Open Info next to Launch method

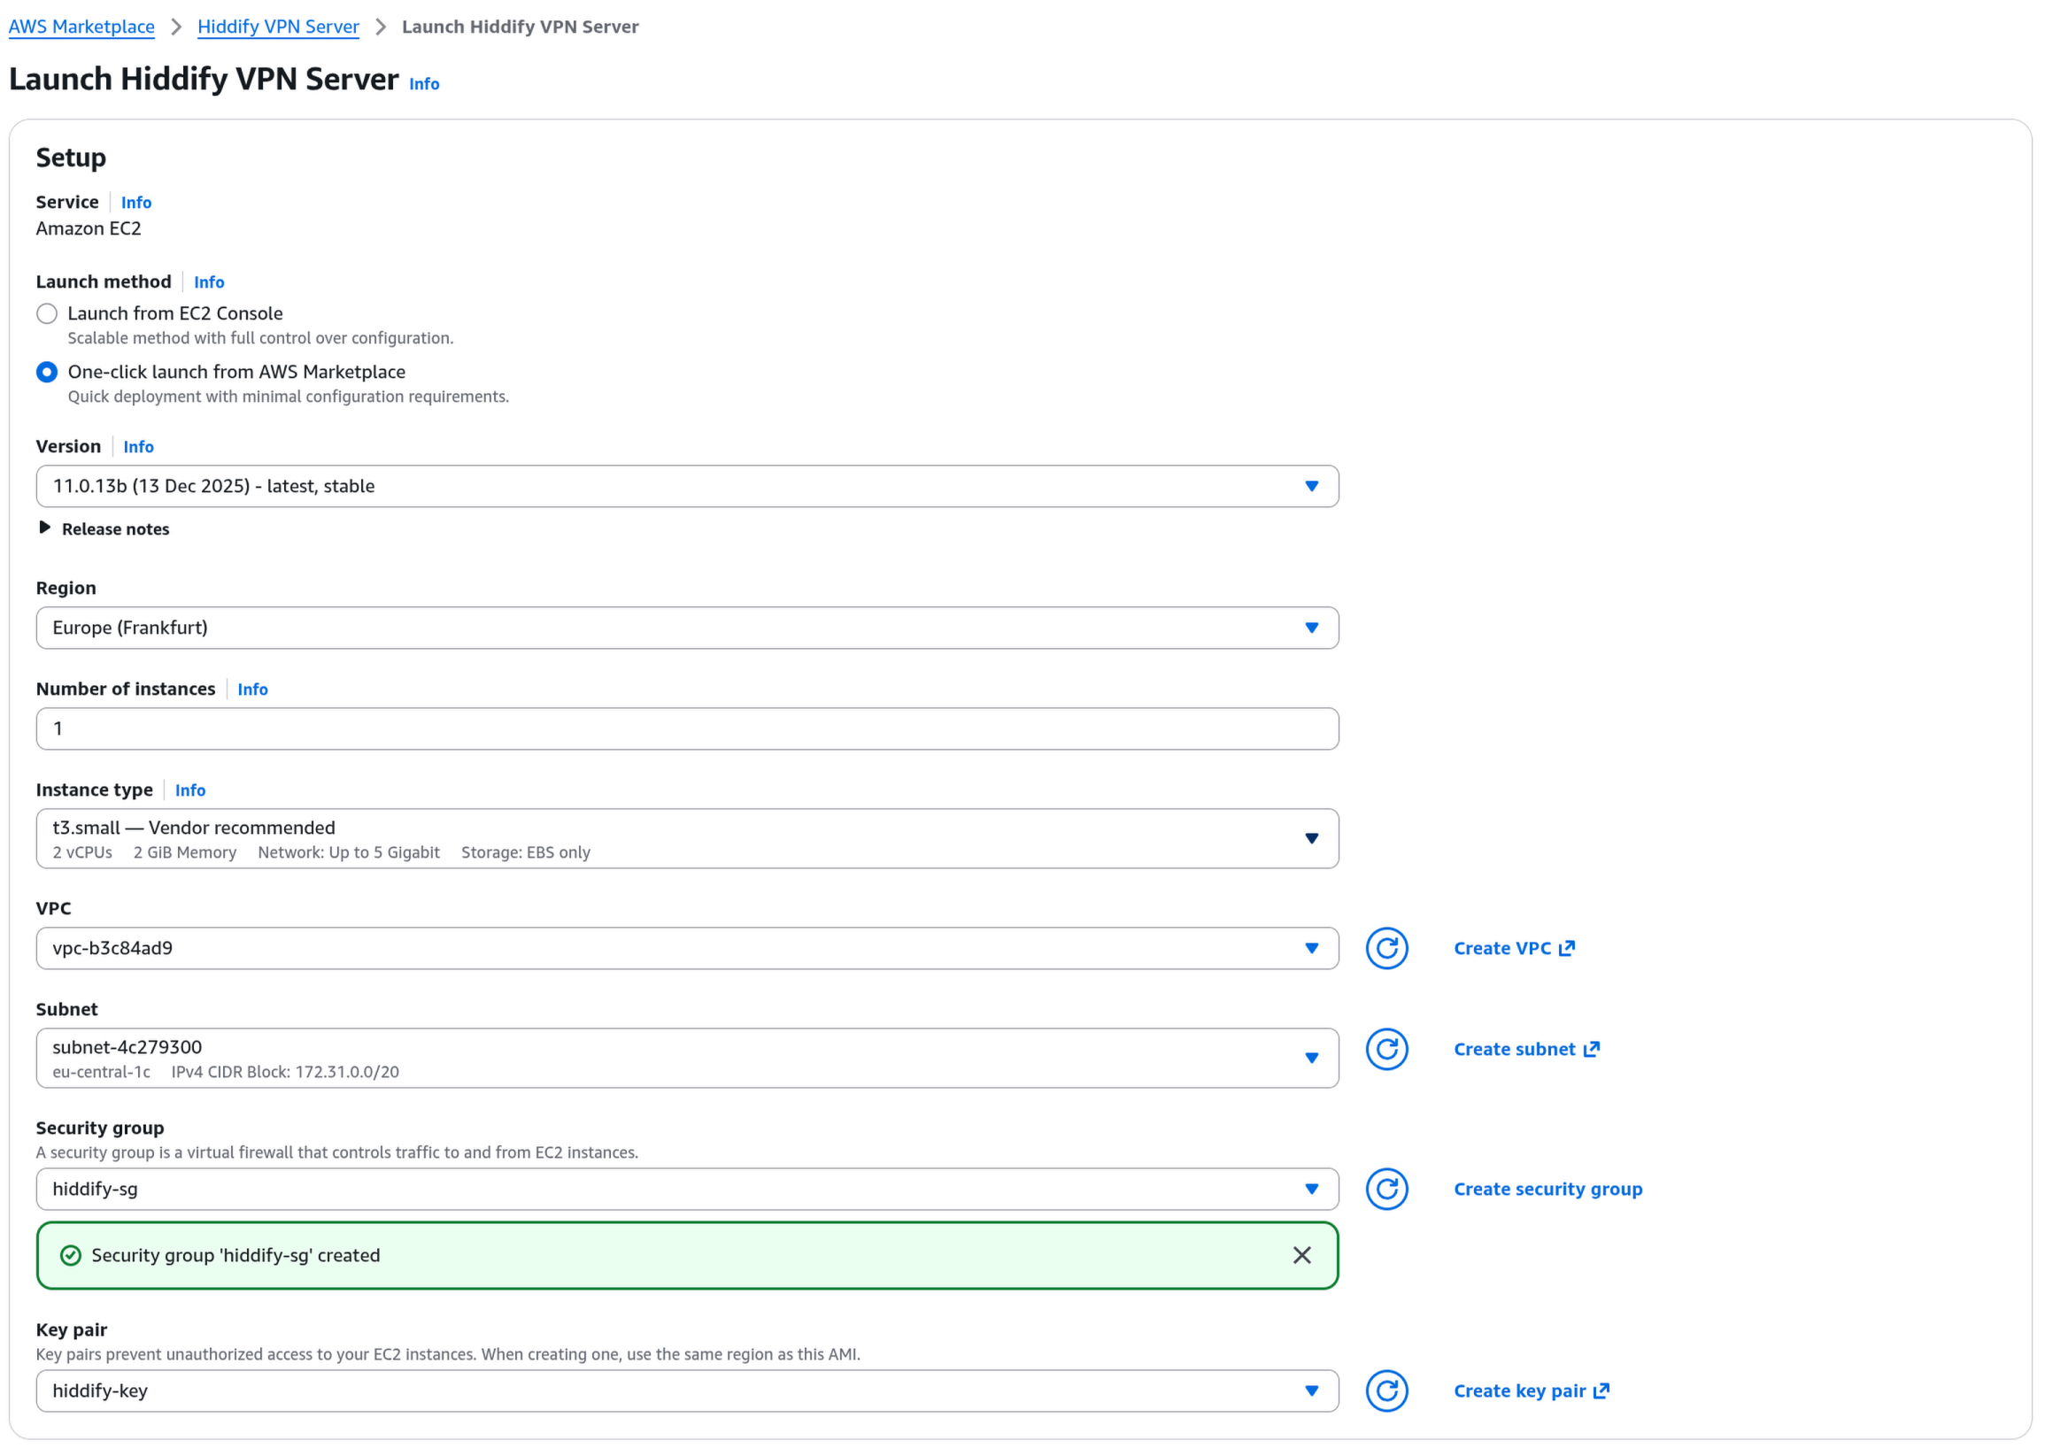(209, 281)
